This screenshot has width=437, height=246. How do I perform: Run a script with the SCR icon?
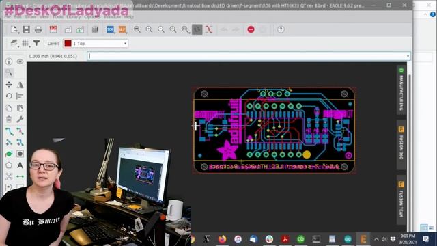(x=110, y=29)
